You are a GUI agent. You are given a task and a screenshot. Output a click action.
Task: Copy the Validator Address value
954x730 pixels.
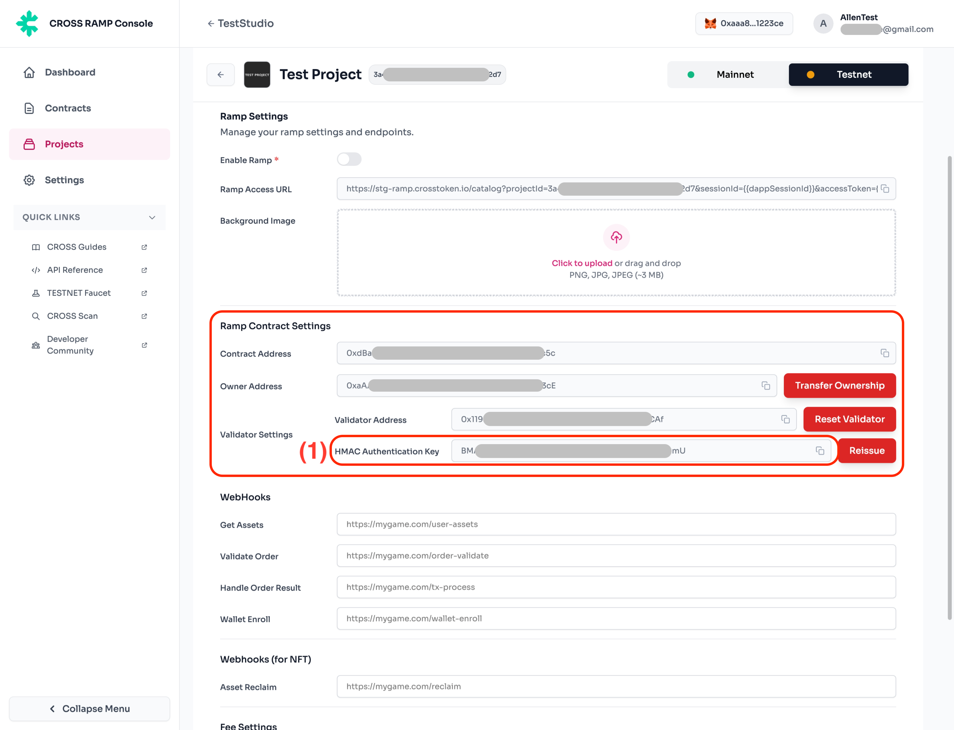click(x=785, y=419)
